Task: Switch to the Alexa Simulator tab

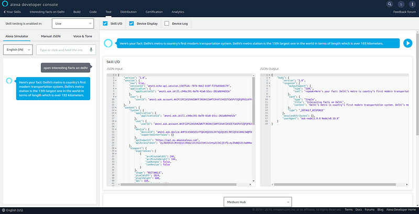Action: [x=17, y=36]
